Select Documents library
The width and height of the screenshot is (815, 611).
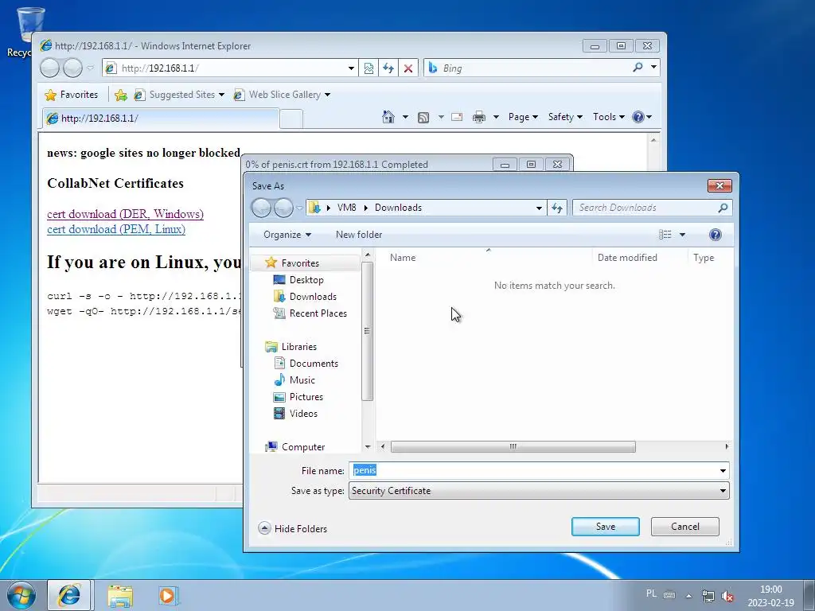coord(314,364)
